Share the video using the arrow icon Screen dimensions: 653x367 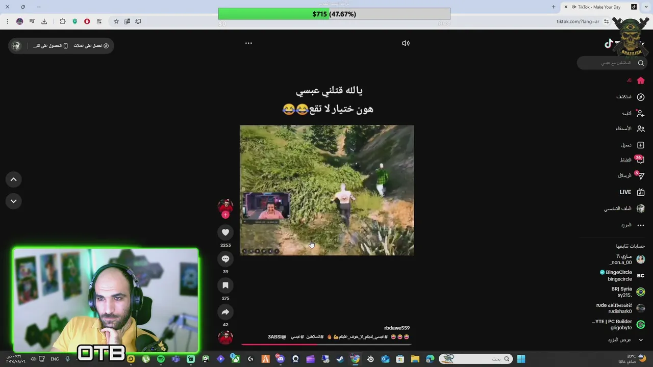click(225, 312)
